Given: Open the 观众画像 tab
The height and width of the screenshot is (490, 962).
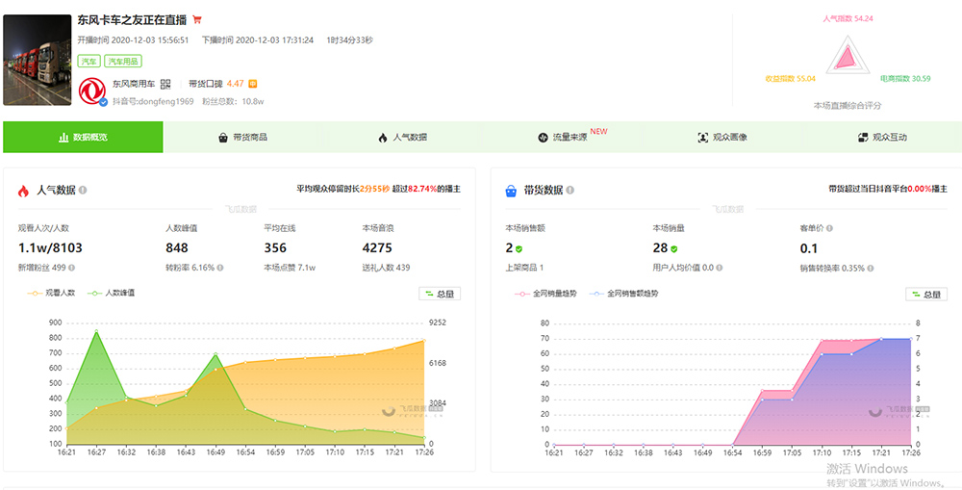Looking at the screenshot, I should click(722, 138).
